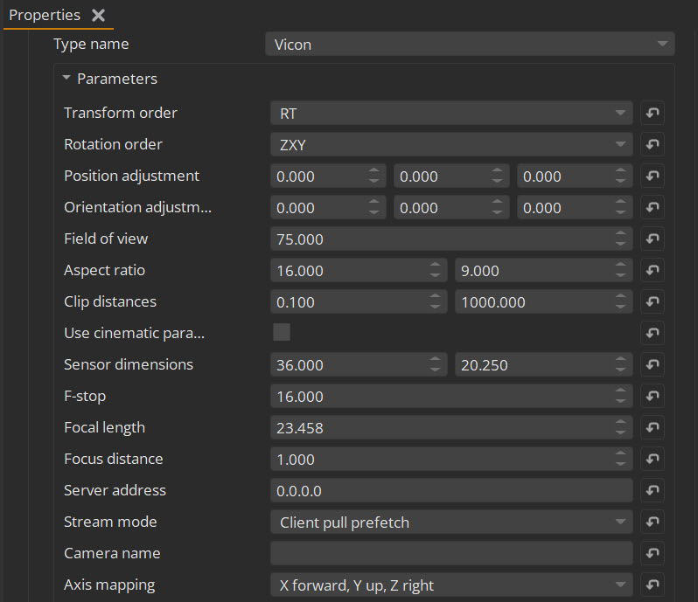The width and height of the screenshot is (698, 602).
Task: Open the Stream mode dropdown
Action: coord(450,522)
